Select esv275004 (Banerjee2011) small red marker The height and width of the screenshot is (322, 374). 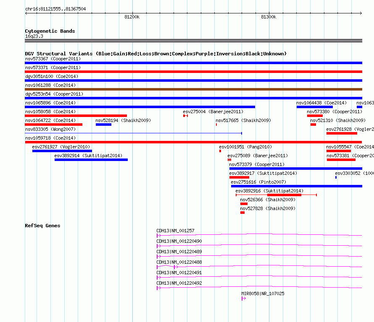186,116
